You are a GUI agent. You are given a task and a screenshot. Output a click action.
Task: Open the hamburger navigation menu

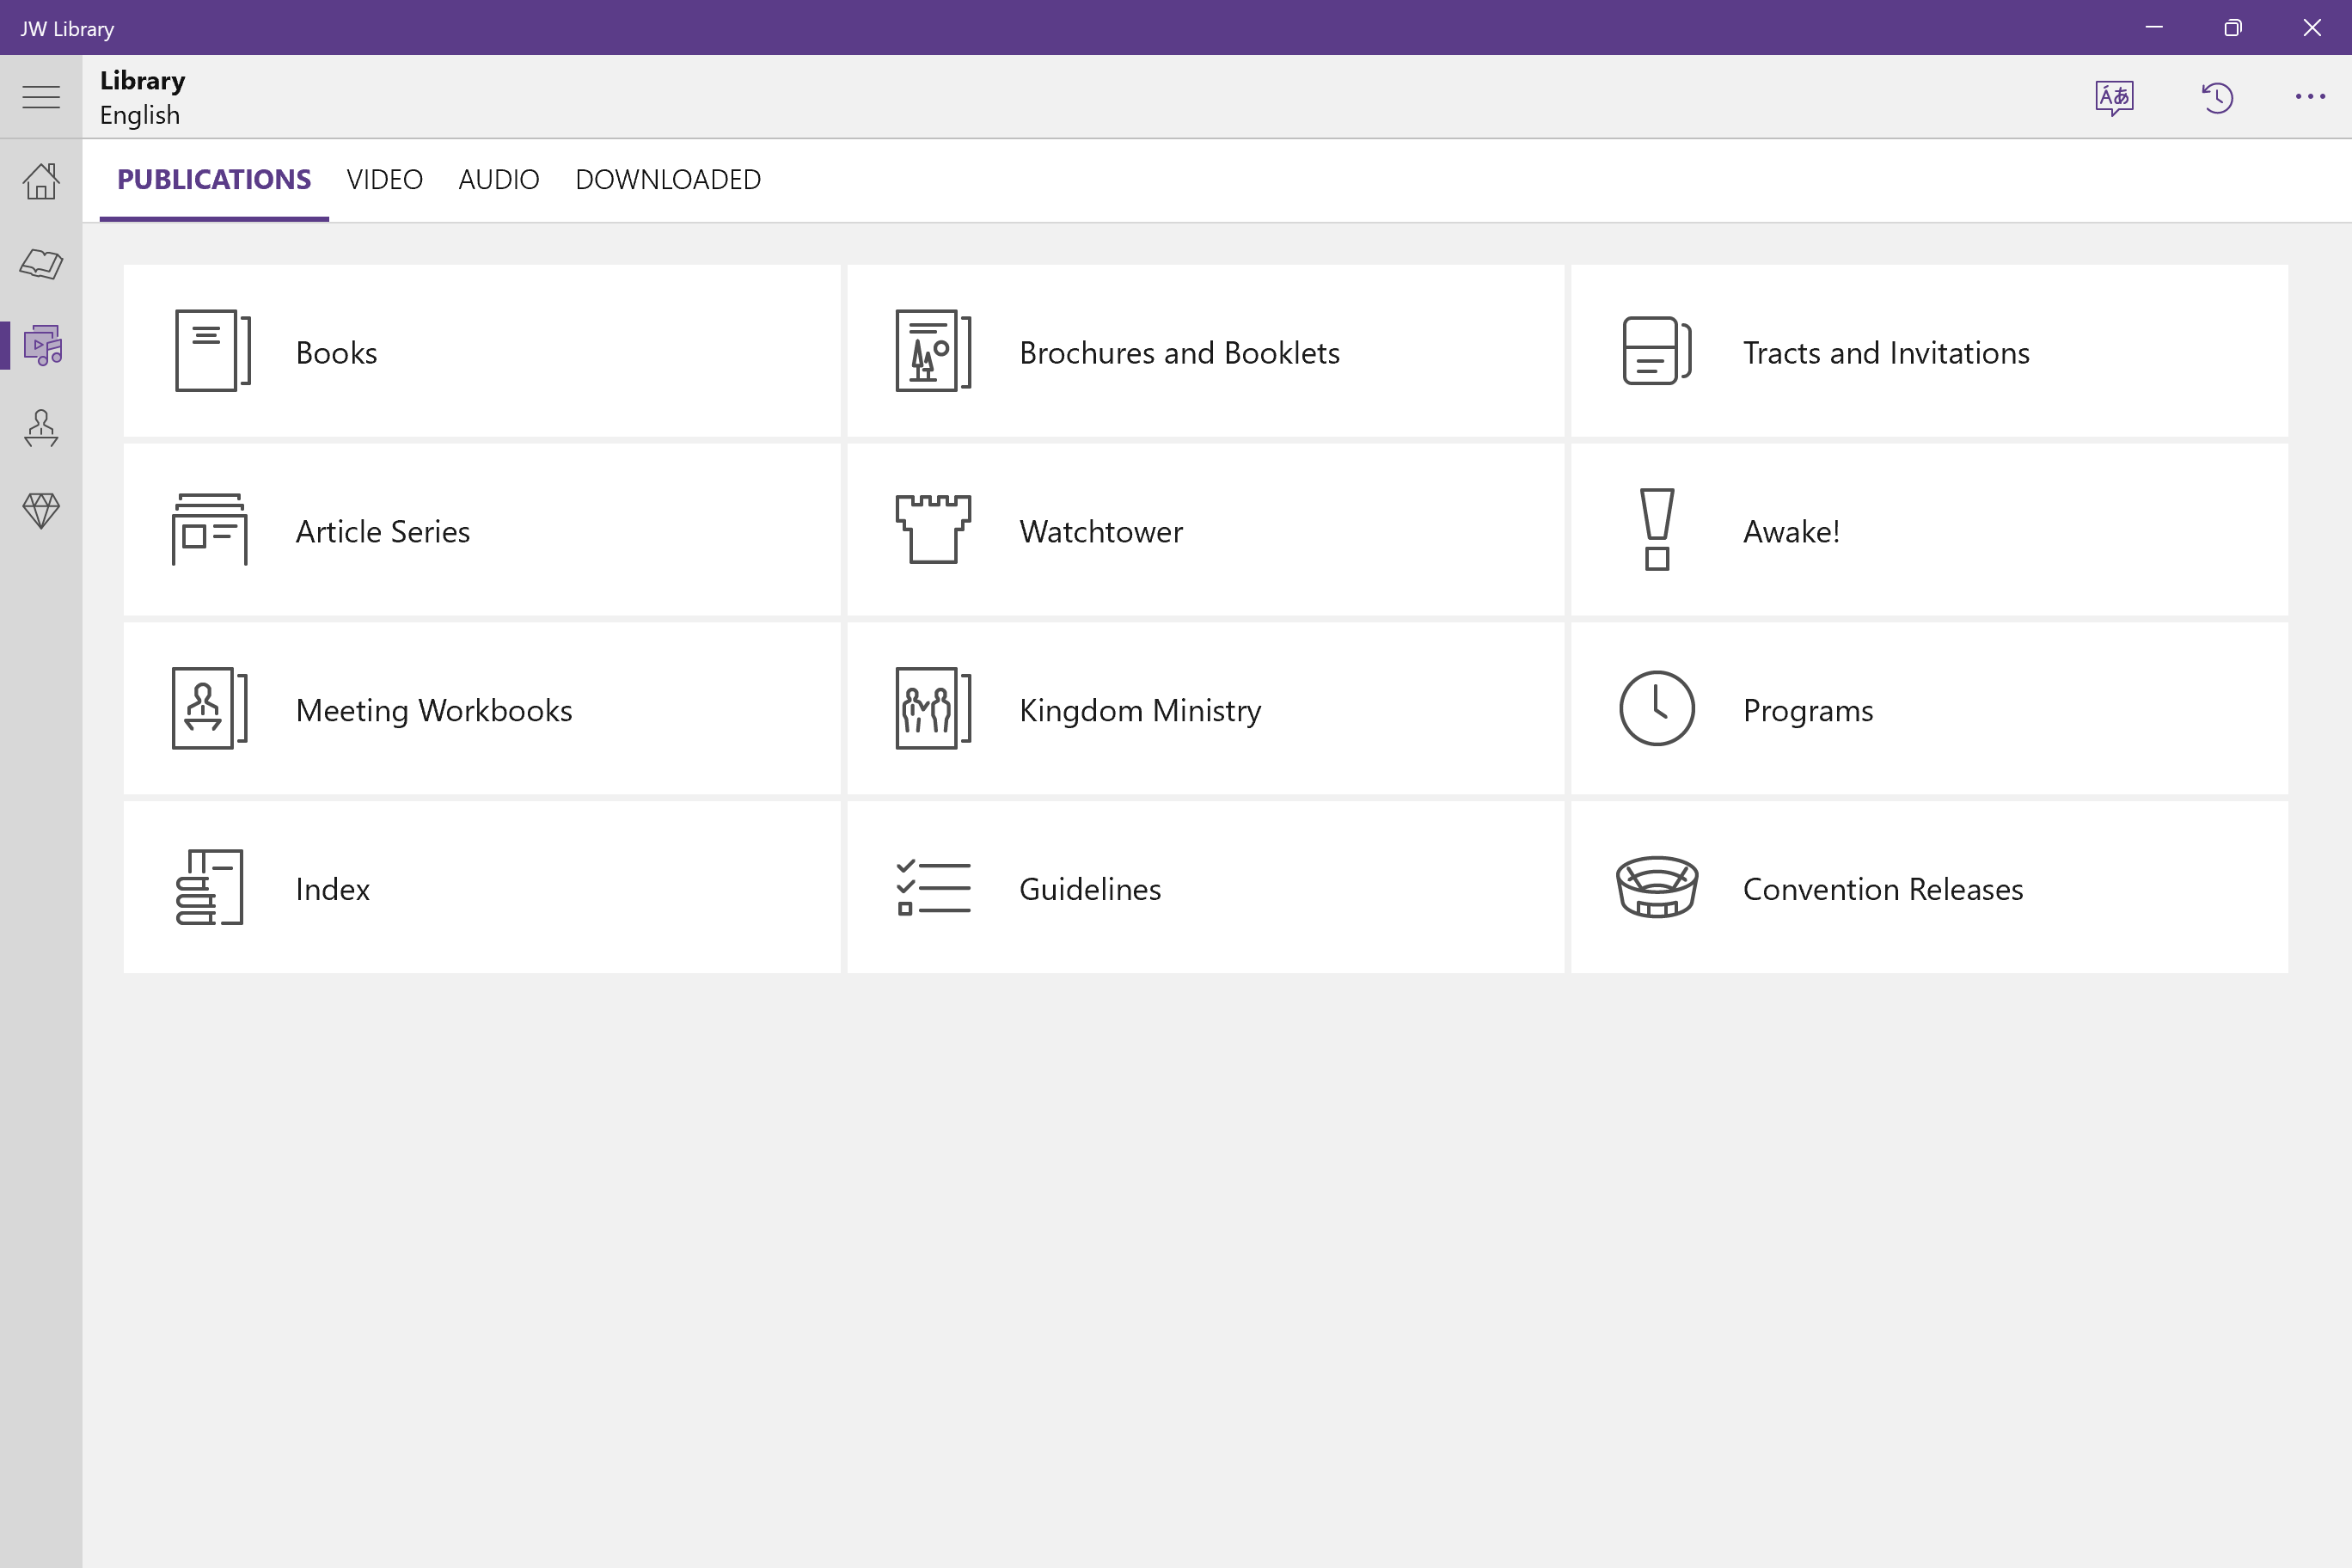pos(41,97)
